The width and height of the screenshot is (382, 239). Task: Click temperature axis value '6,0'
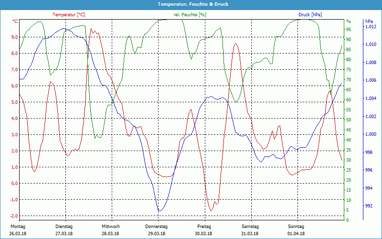pos(15,86)
